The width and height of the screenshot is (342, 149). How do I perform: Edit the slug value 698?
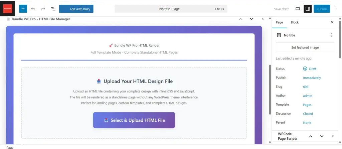pos(306,87)
